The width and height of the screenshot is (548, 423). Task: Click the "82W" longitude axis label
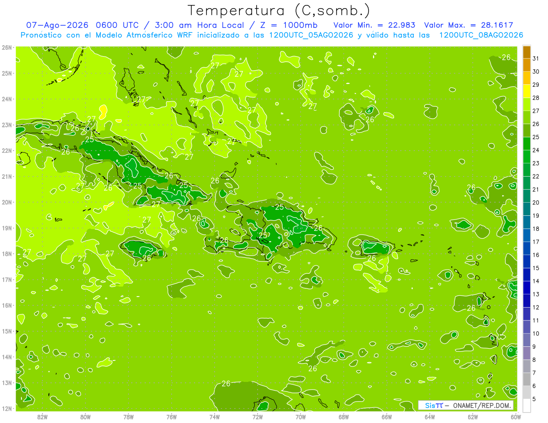[42, 417]
